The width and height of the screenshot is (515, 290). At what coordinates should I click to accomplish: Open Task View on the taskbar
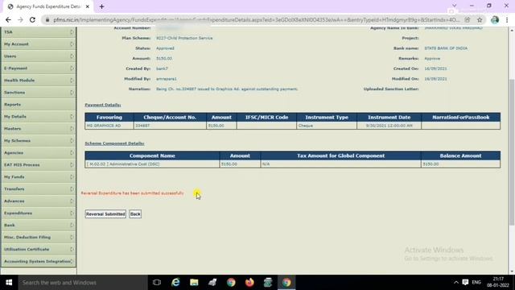(157, 283)
